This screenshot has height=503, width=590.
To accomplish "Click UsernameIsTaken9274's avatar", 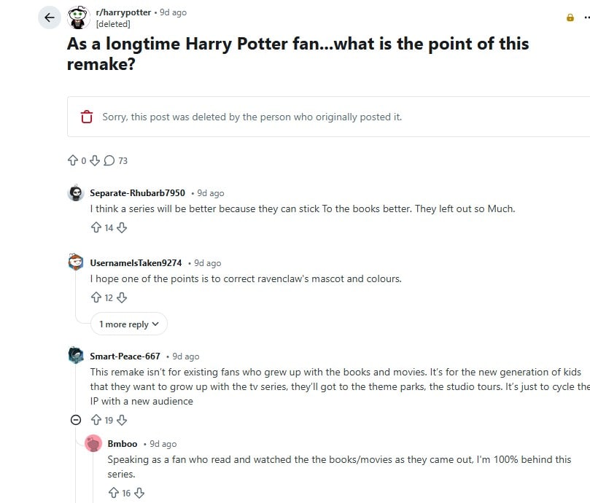I will pyautogui.click(x=76, y=262).
